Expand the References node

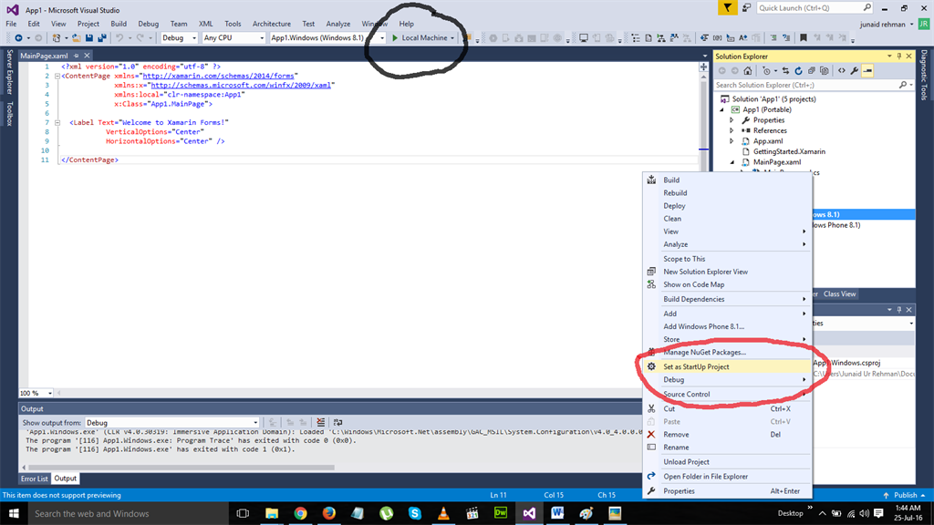[x=732, y=131]
